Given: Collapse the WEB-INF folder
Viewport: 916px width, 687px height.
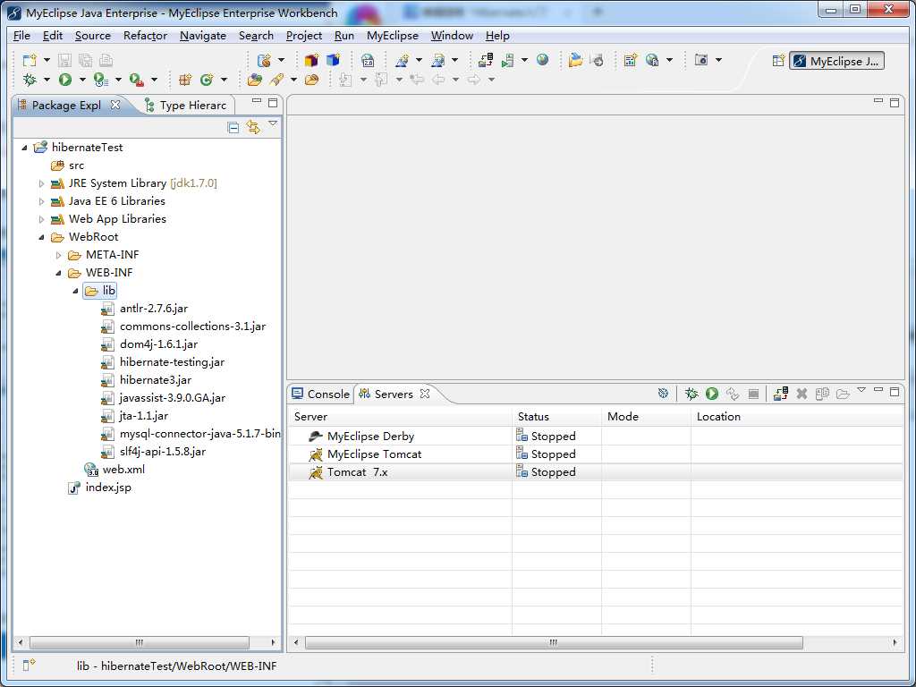Looking at the screenshot, I should tap(58, 273).
